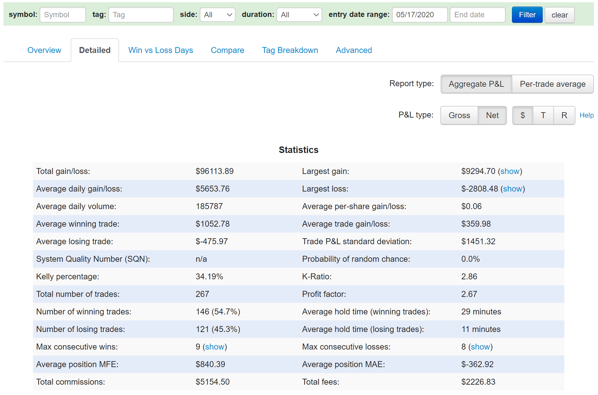Toggle the dollar ($) unit button

tap(523, 115)
